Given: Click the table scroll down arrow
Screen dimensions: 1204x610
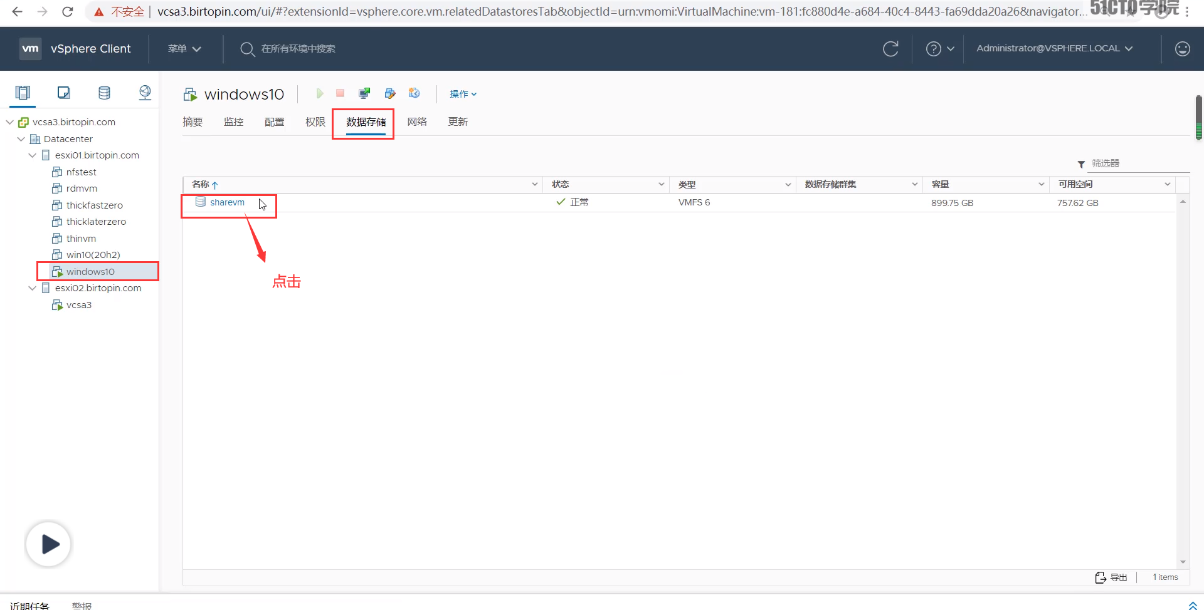Looking at the screenshot, I should pyautogui.click(x=1183, y=562).
